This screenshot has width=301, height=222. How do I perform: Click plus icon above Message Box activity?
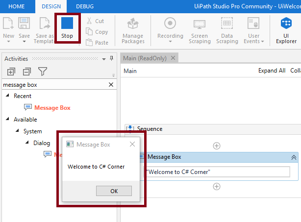coord(217,146)
